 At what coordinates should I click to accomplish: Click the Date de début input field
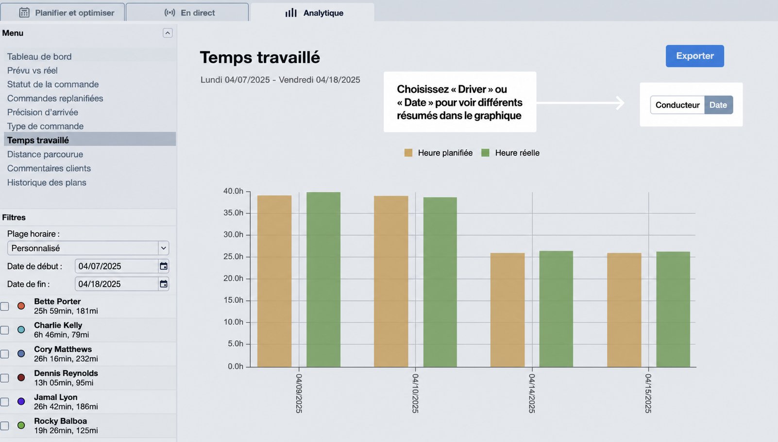coord(117,266)
